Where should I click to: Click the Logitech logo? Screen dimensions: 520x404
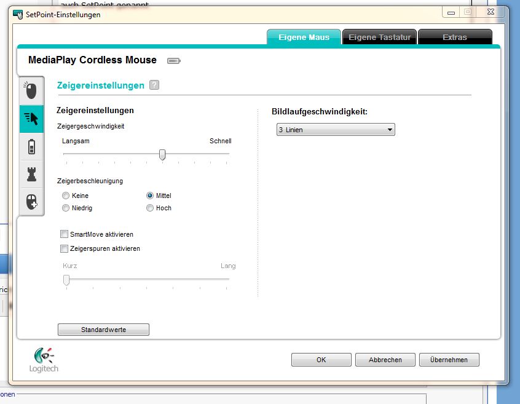(x=44, y=360)
